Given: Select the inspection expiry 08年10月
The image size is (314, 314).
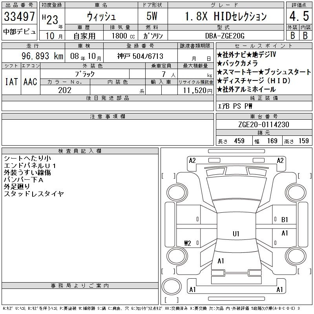Looking at the screenshot, I should click(86, 56).
